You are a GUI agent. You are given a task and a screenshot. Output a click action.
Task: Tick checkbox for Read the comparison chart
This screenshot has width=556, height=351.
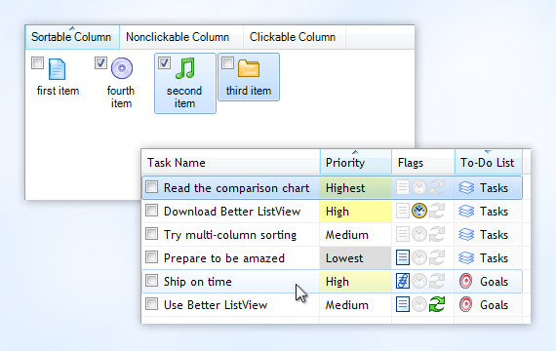coord(152,187)
